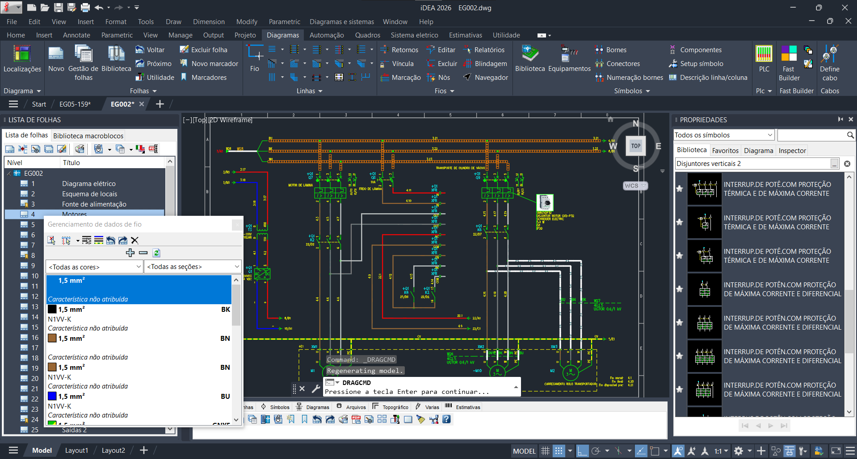Click the Define cabo icon
Viewport: 857px width, 459px height.
(830, 54)
